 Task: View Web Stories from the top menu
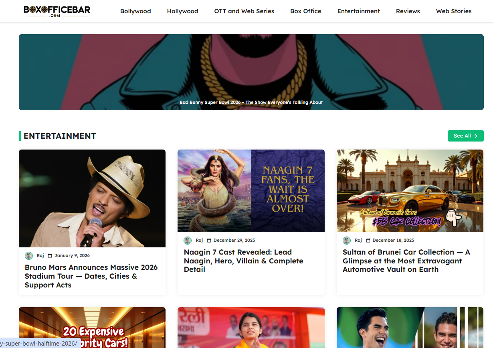pyautogui.click(x=453, y=11)
